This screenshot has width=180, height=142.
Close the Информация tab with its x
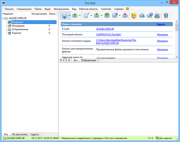tap(98, 60)
